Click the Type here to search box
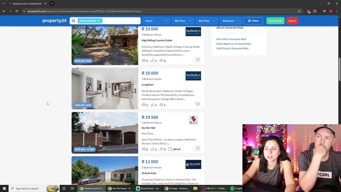 pos(34,189)
